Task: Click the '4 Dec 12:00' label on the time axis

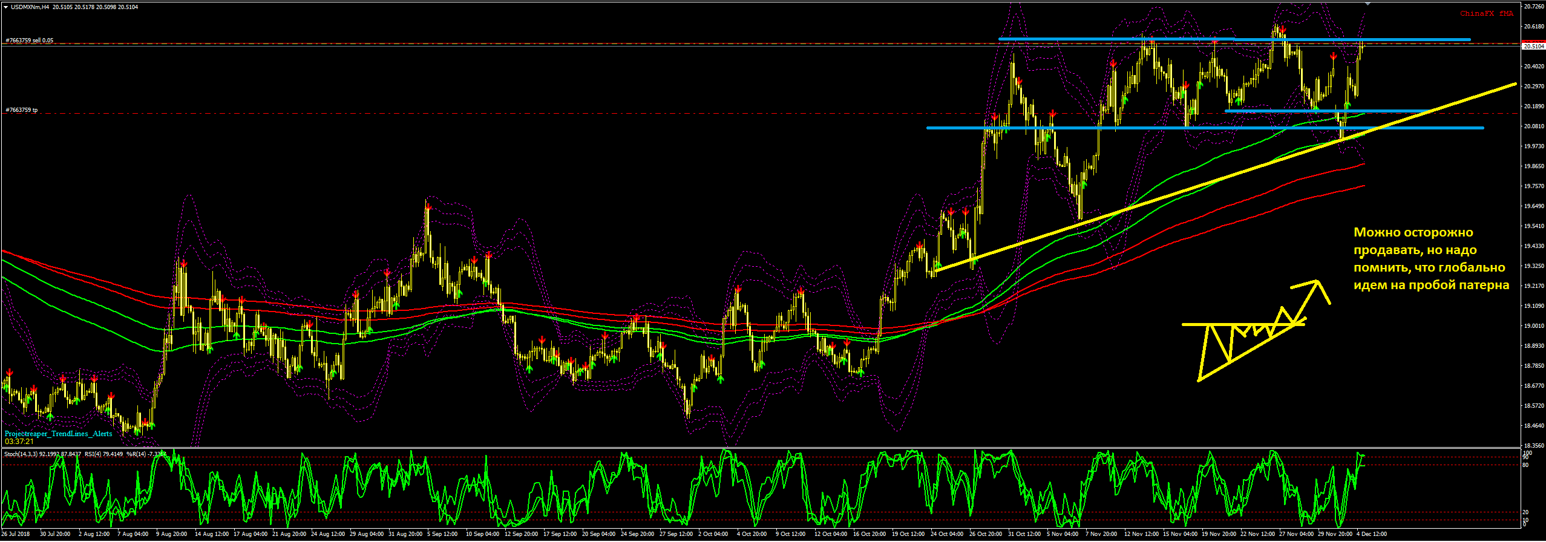Action: [1372, 534]
